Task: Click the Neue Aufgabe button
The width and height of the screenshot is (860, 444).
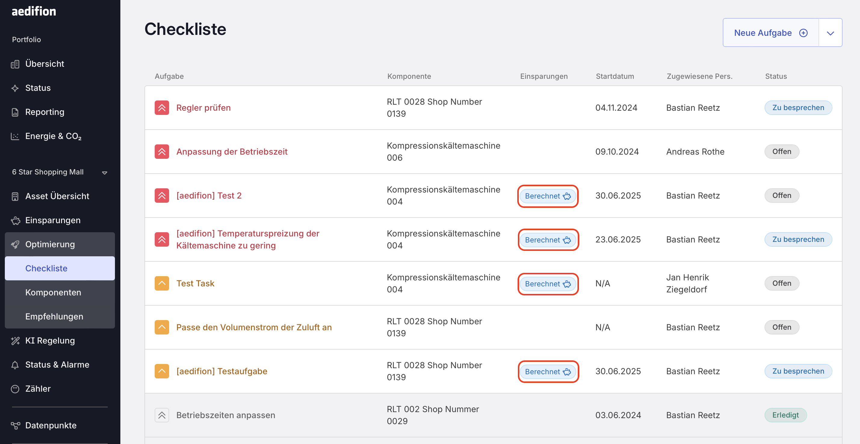Action: pos(771,33)
